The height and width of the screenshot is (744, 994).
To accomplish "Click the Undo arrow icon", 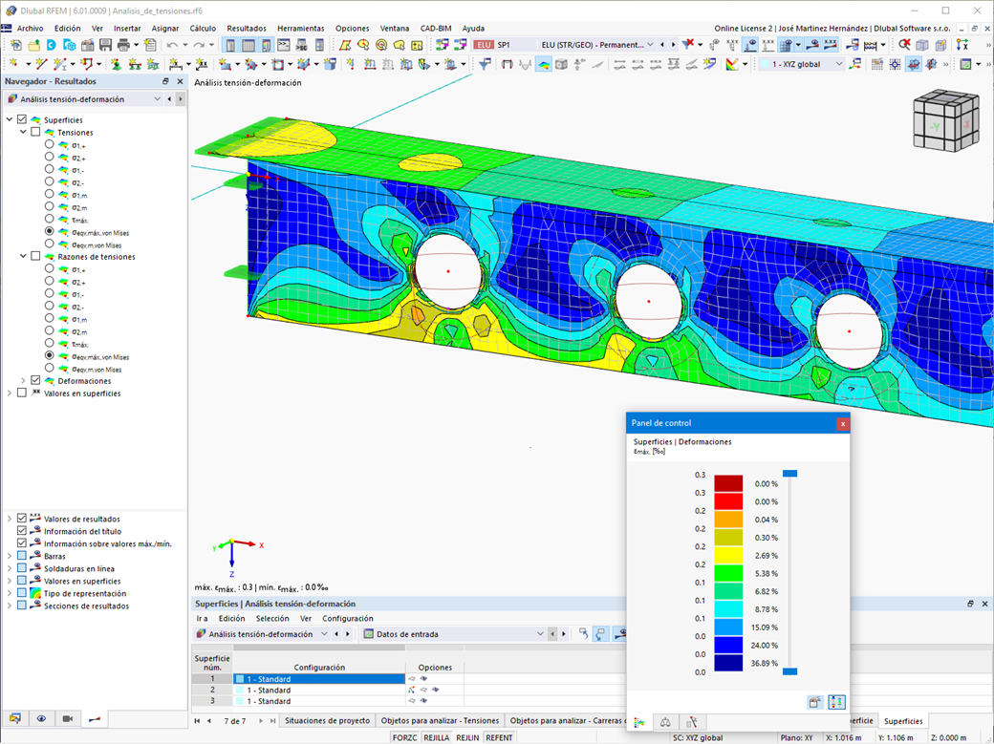I will coord(172,45).
